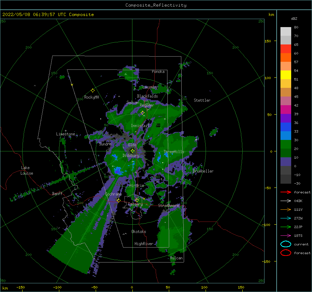Image resolution: width=312 pixels, height=292 pixels.
Task: Click the Cochrane label on map
Action: click(113, 194)
